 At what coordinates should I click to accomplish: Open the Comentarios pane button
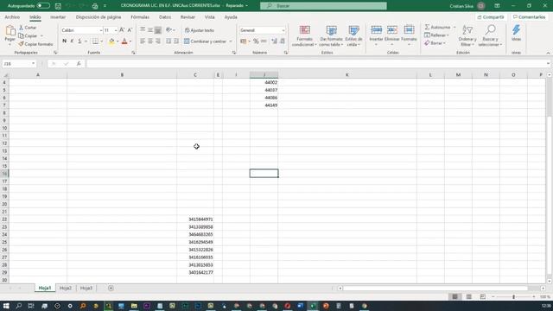(x=529, y=17)
